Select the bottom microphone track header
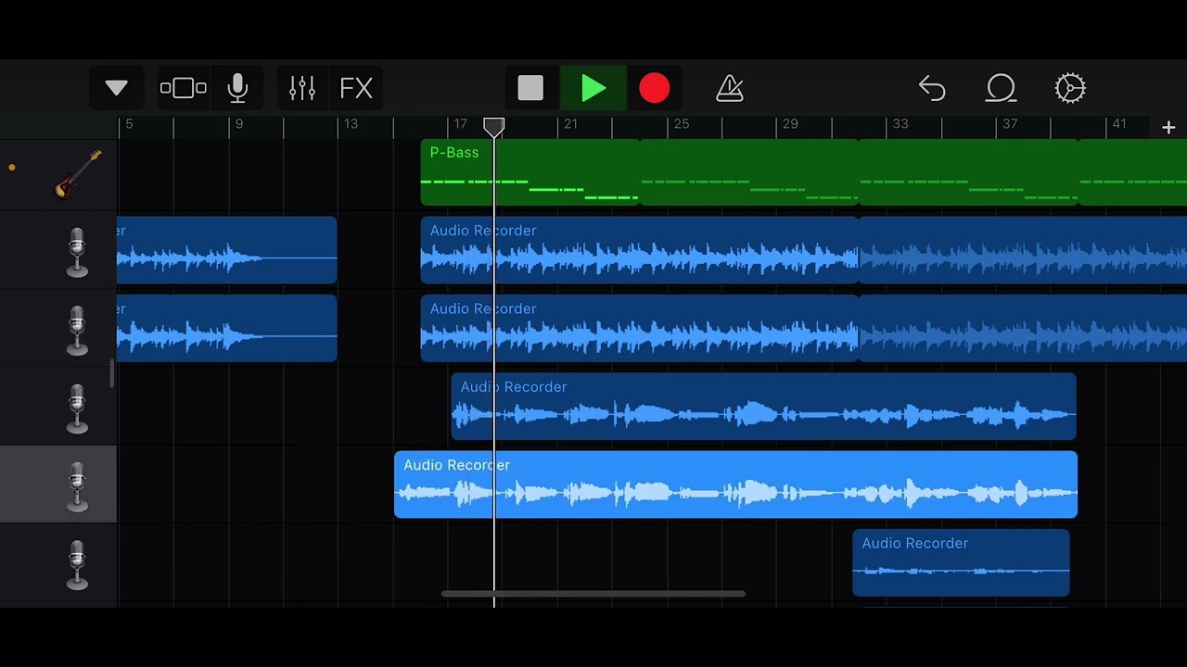This screenshot has width=1187, height=667. (x=58, y=563)
